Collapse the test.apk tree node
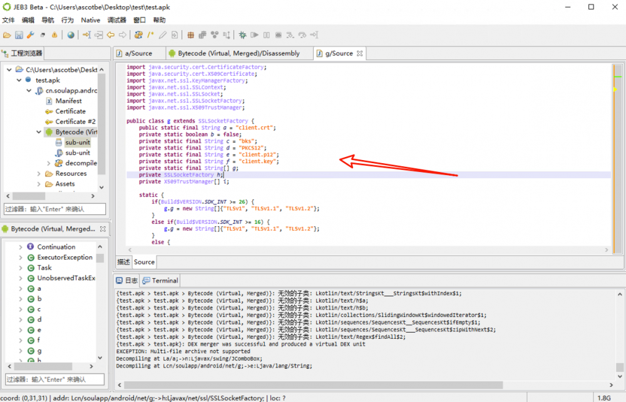 (x=19, y=80)
